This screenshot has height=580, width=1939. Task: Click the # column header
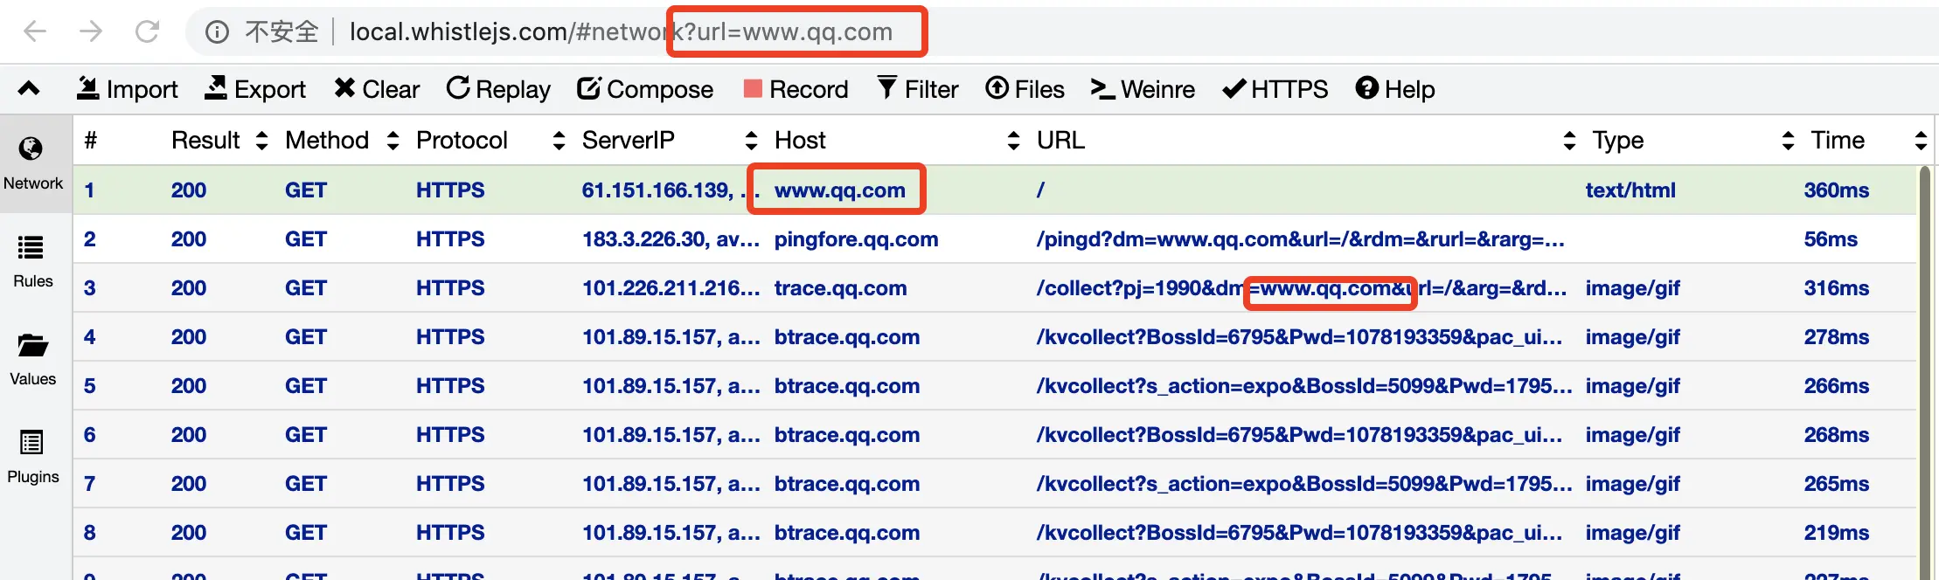pos(90,141)
